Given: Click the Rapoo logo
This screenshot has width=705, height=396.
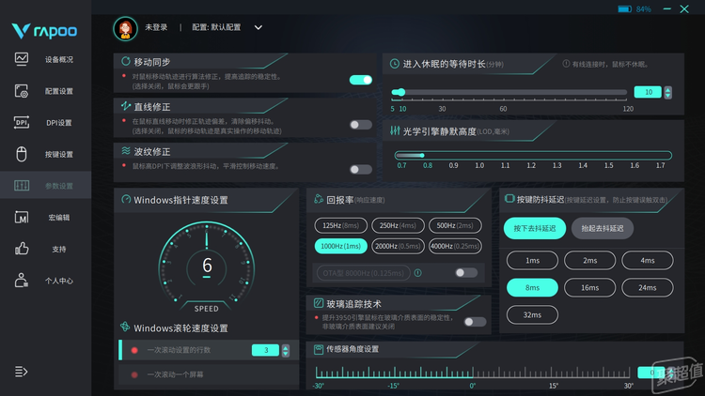Looking at the screenshot, I should (x=44, y=31).
